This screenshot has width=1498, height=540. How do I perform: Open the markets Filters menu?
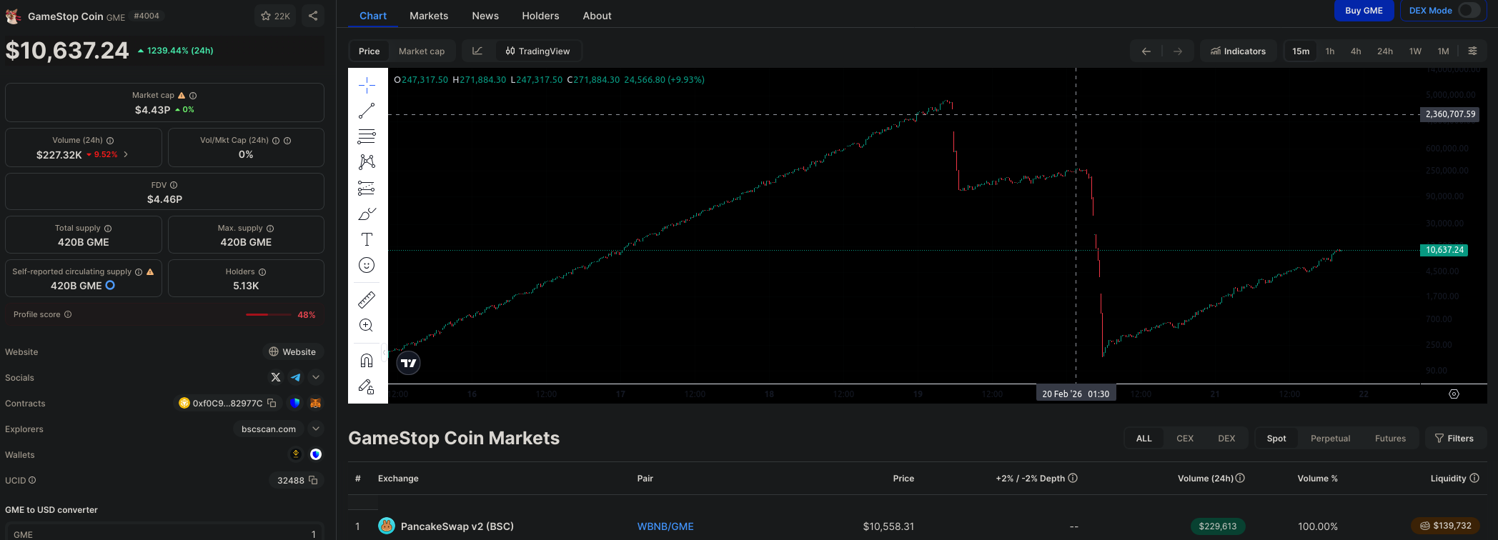[x=1454, y=438]
